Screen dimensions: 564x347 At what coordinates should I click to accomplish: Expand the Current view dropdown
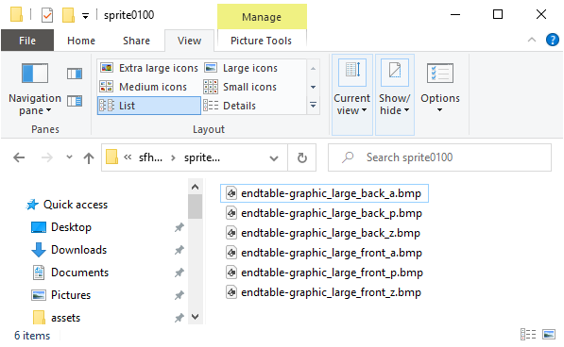point(351,94)
